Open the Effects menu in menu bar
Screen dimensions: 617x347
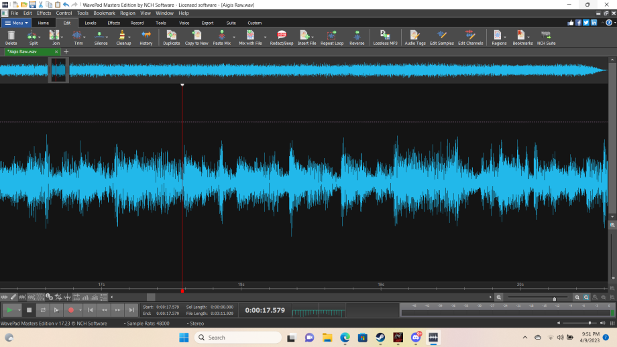pos(44,13)
